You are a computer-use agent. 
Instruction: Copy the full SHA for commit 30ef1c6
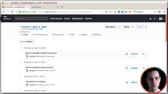127,54
